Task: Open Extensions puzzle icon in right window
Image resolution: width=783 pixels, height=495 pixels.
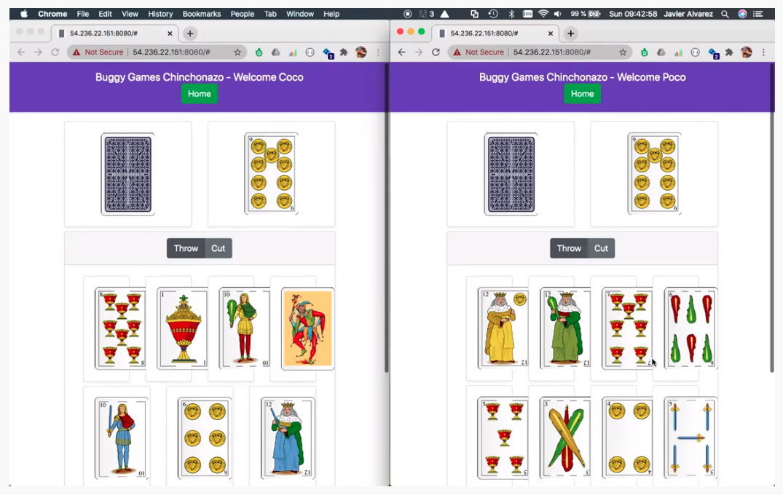Action: [729, 52]
